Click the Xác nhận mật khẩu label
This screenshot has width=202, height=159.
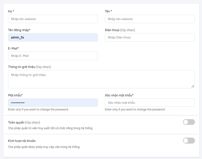coord(118,95)
